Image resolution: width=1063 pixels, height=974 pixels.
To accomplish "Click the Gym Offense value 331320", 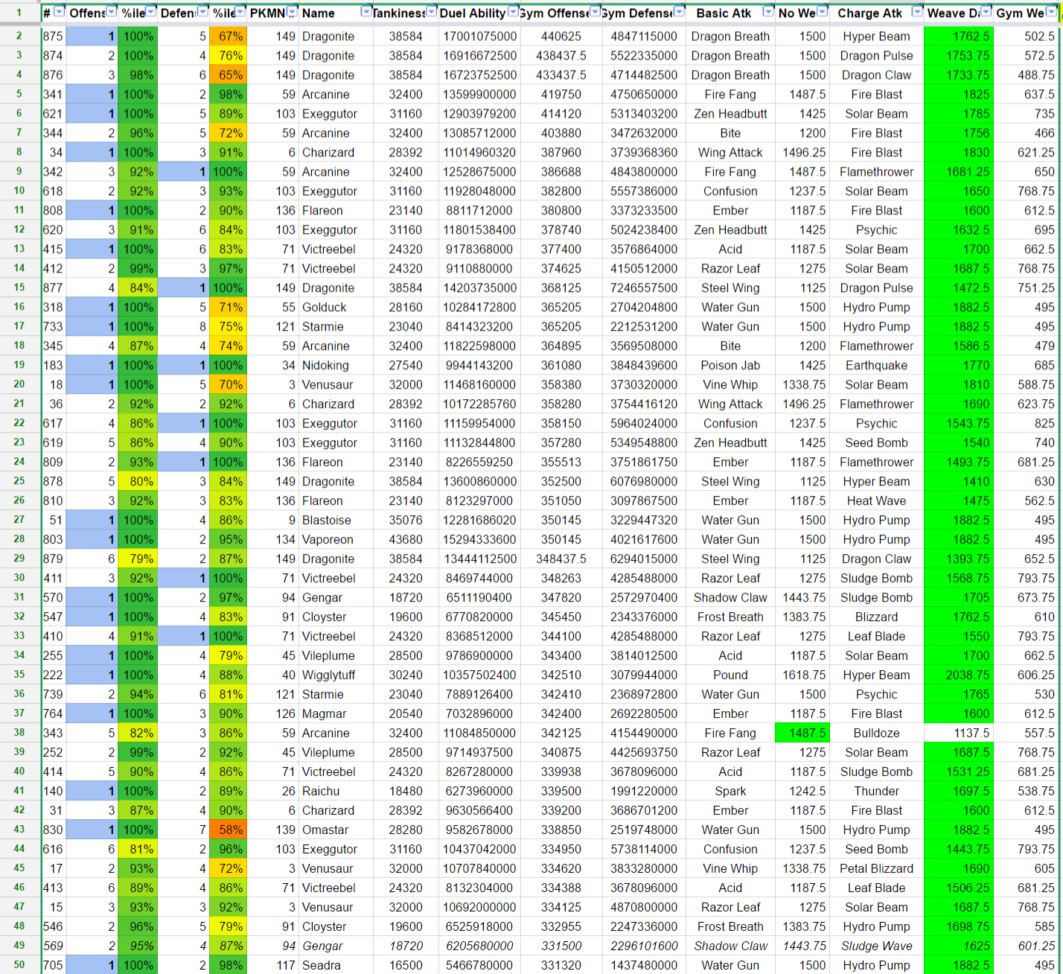I will tap(561, 965).
